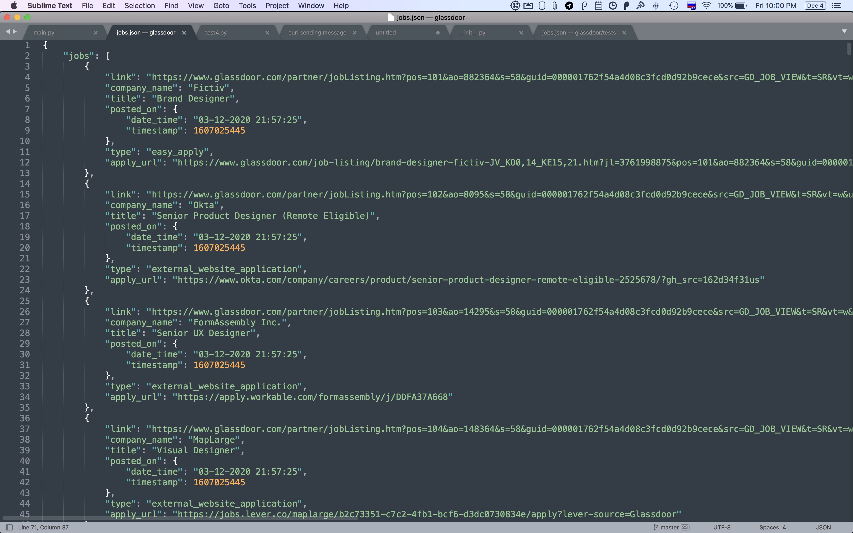Image resolution: width=853 pixels, height=533 pixels.
Task: Open Russian PC input source menu
Action: (692, 6)
